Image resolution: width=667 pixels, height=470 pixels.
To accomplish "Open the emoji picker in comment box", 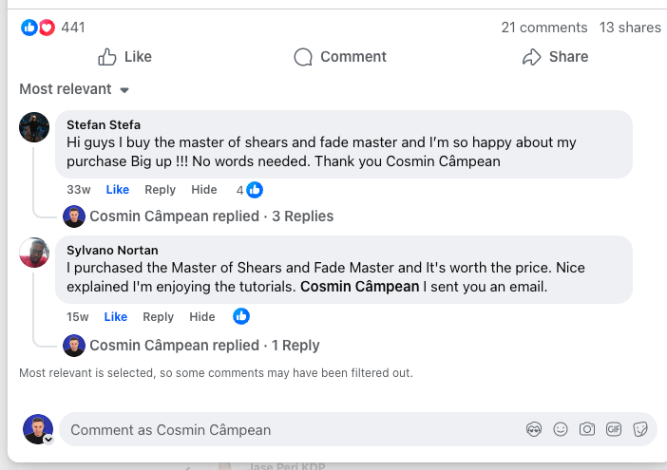I will point(561,429).
